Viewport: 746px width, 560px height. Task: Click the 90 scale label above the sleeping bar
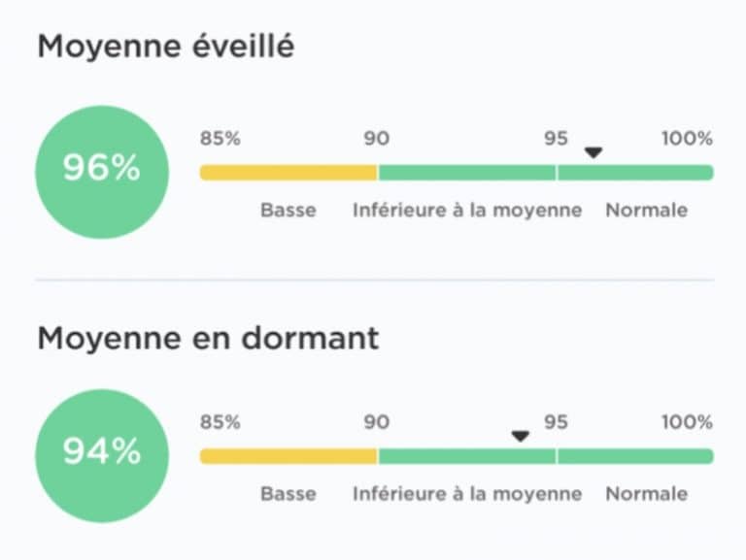(x=376, y=422)
